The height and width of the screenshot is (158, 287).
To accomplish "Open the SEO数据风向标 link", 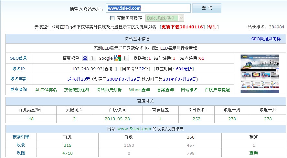I will click(266, 39).
